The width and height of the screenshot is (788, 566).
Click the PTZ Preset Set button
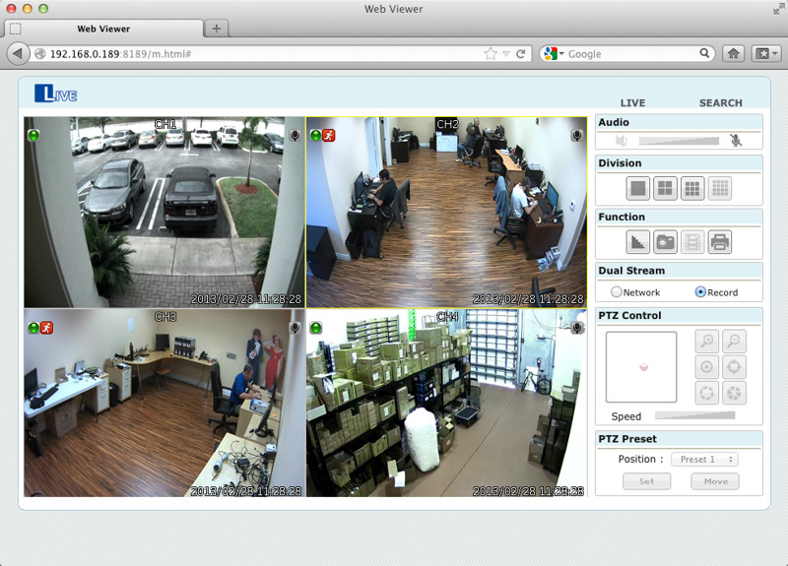tap(647, 481)
